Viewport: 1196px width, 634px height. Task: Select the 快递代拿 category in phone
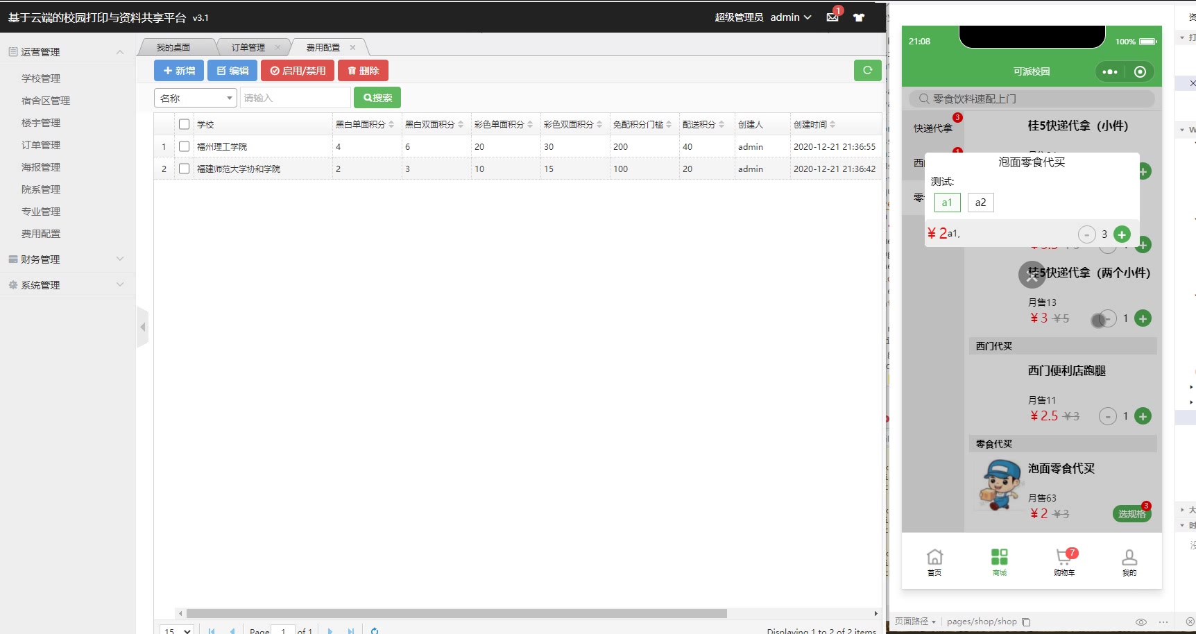click(933, 128)
